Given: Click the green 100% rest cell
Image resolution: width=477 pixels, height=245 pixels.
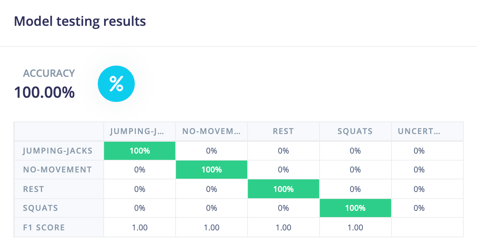Looking at the screenshot, I should coord(284,189).
